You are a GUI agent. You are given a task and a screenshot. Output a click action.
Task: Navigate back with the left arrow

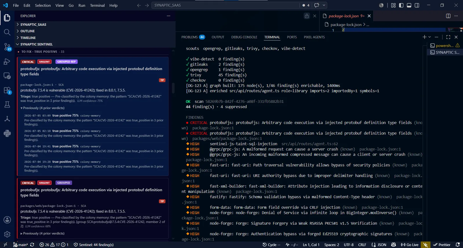[x=139, y=5]
